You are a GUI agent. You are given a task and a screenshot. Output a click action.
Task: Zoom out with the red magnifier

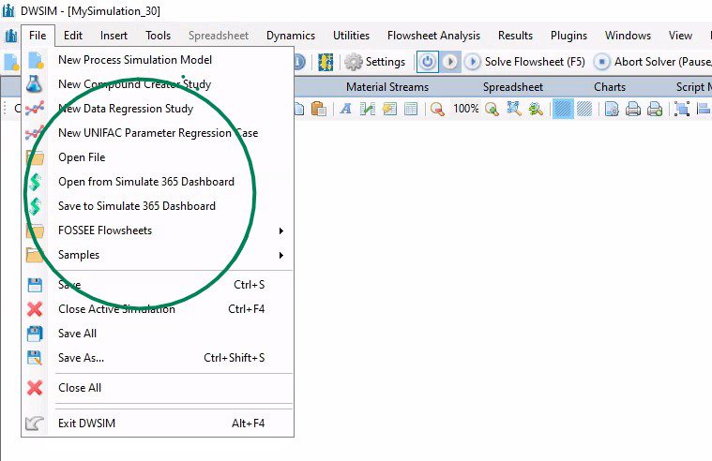(x=437, y=109)
